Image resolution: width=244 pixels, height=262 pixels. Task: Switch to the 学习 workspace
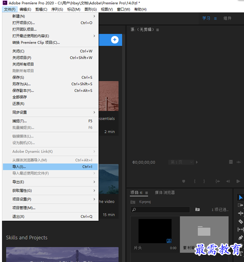(206, 18)
